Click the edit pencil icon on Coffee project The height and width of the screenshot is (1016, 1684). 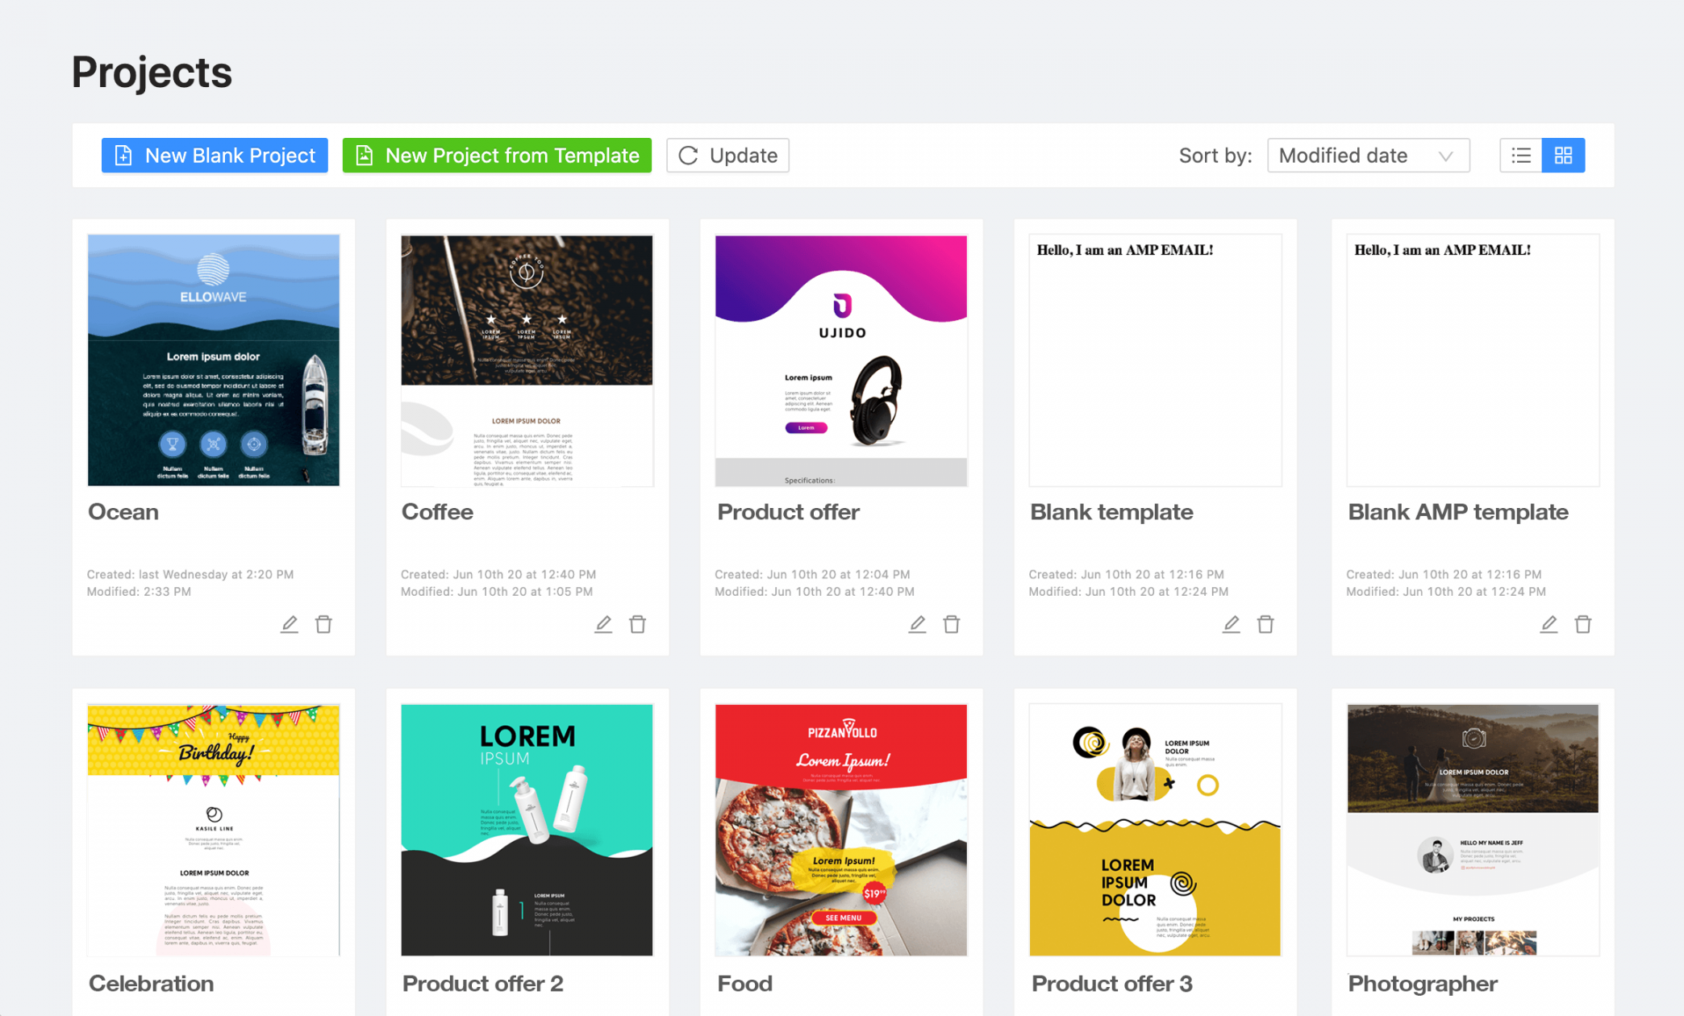[x=602, y=624]
